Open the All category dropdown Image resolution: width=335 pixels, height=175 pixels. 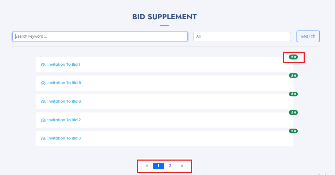tap(242, 37)
